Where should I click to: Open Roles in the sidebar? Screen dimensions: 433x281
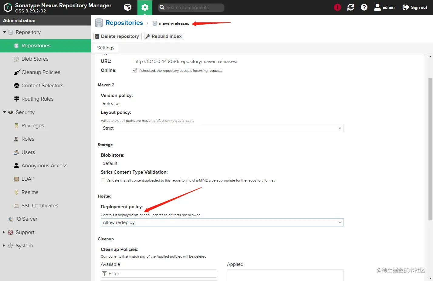[x=46, y=139]
